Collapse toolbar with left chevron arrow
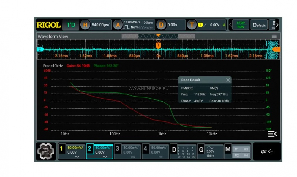Screen dimensions: 297x177 [230, 25]
